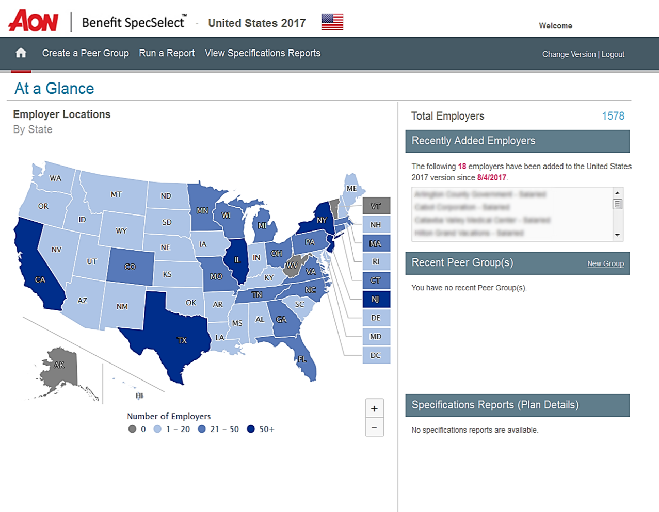Select Maine on the map

click(x=352, y=189)
